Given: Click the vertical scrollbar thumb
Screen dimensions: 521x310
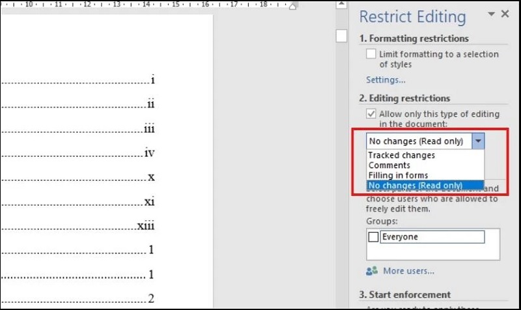Looking at the screenshot, I should coord(342,36).
